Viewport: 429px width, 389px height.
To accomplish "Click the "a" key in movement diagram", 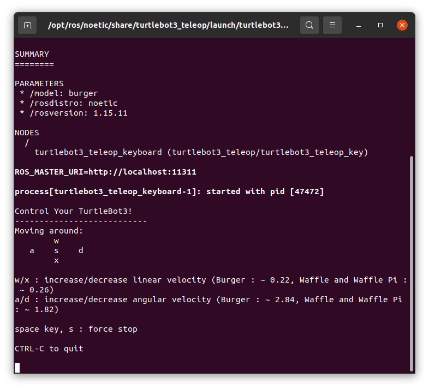I will 32,250.
